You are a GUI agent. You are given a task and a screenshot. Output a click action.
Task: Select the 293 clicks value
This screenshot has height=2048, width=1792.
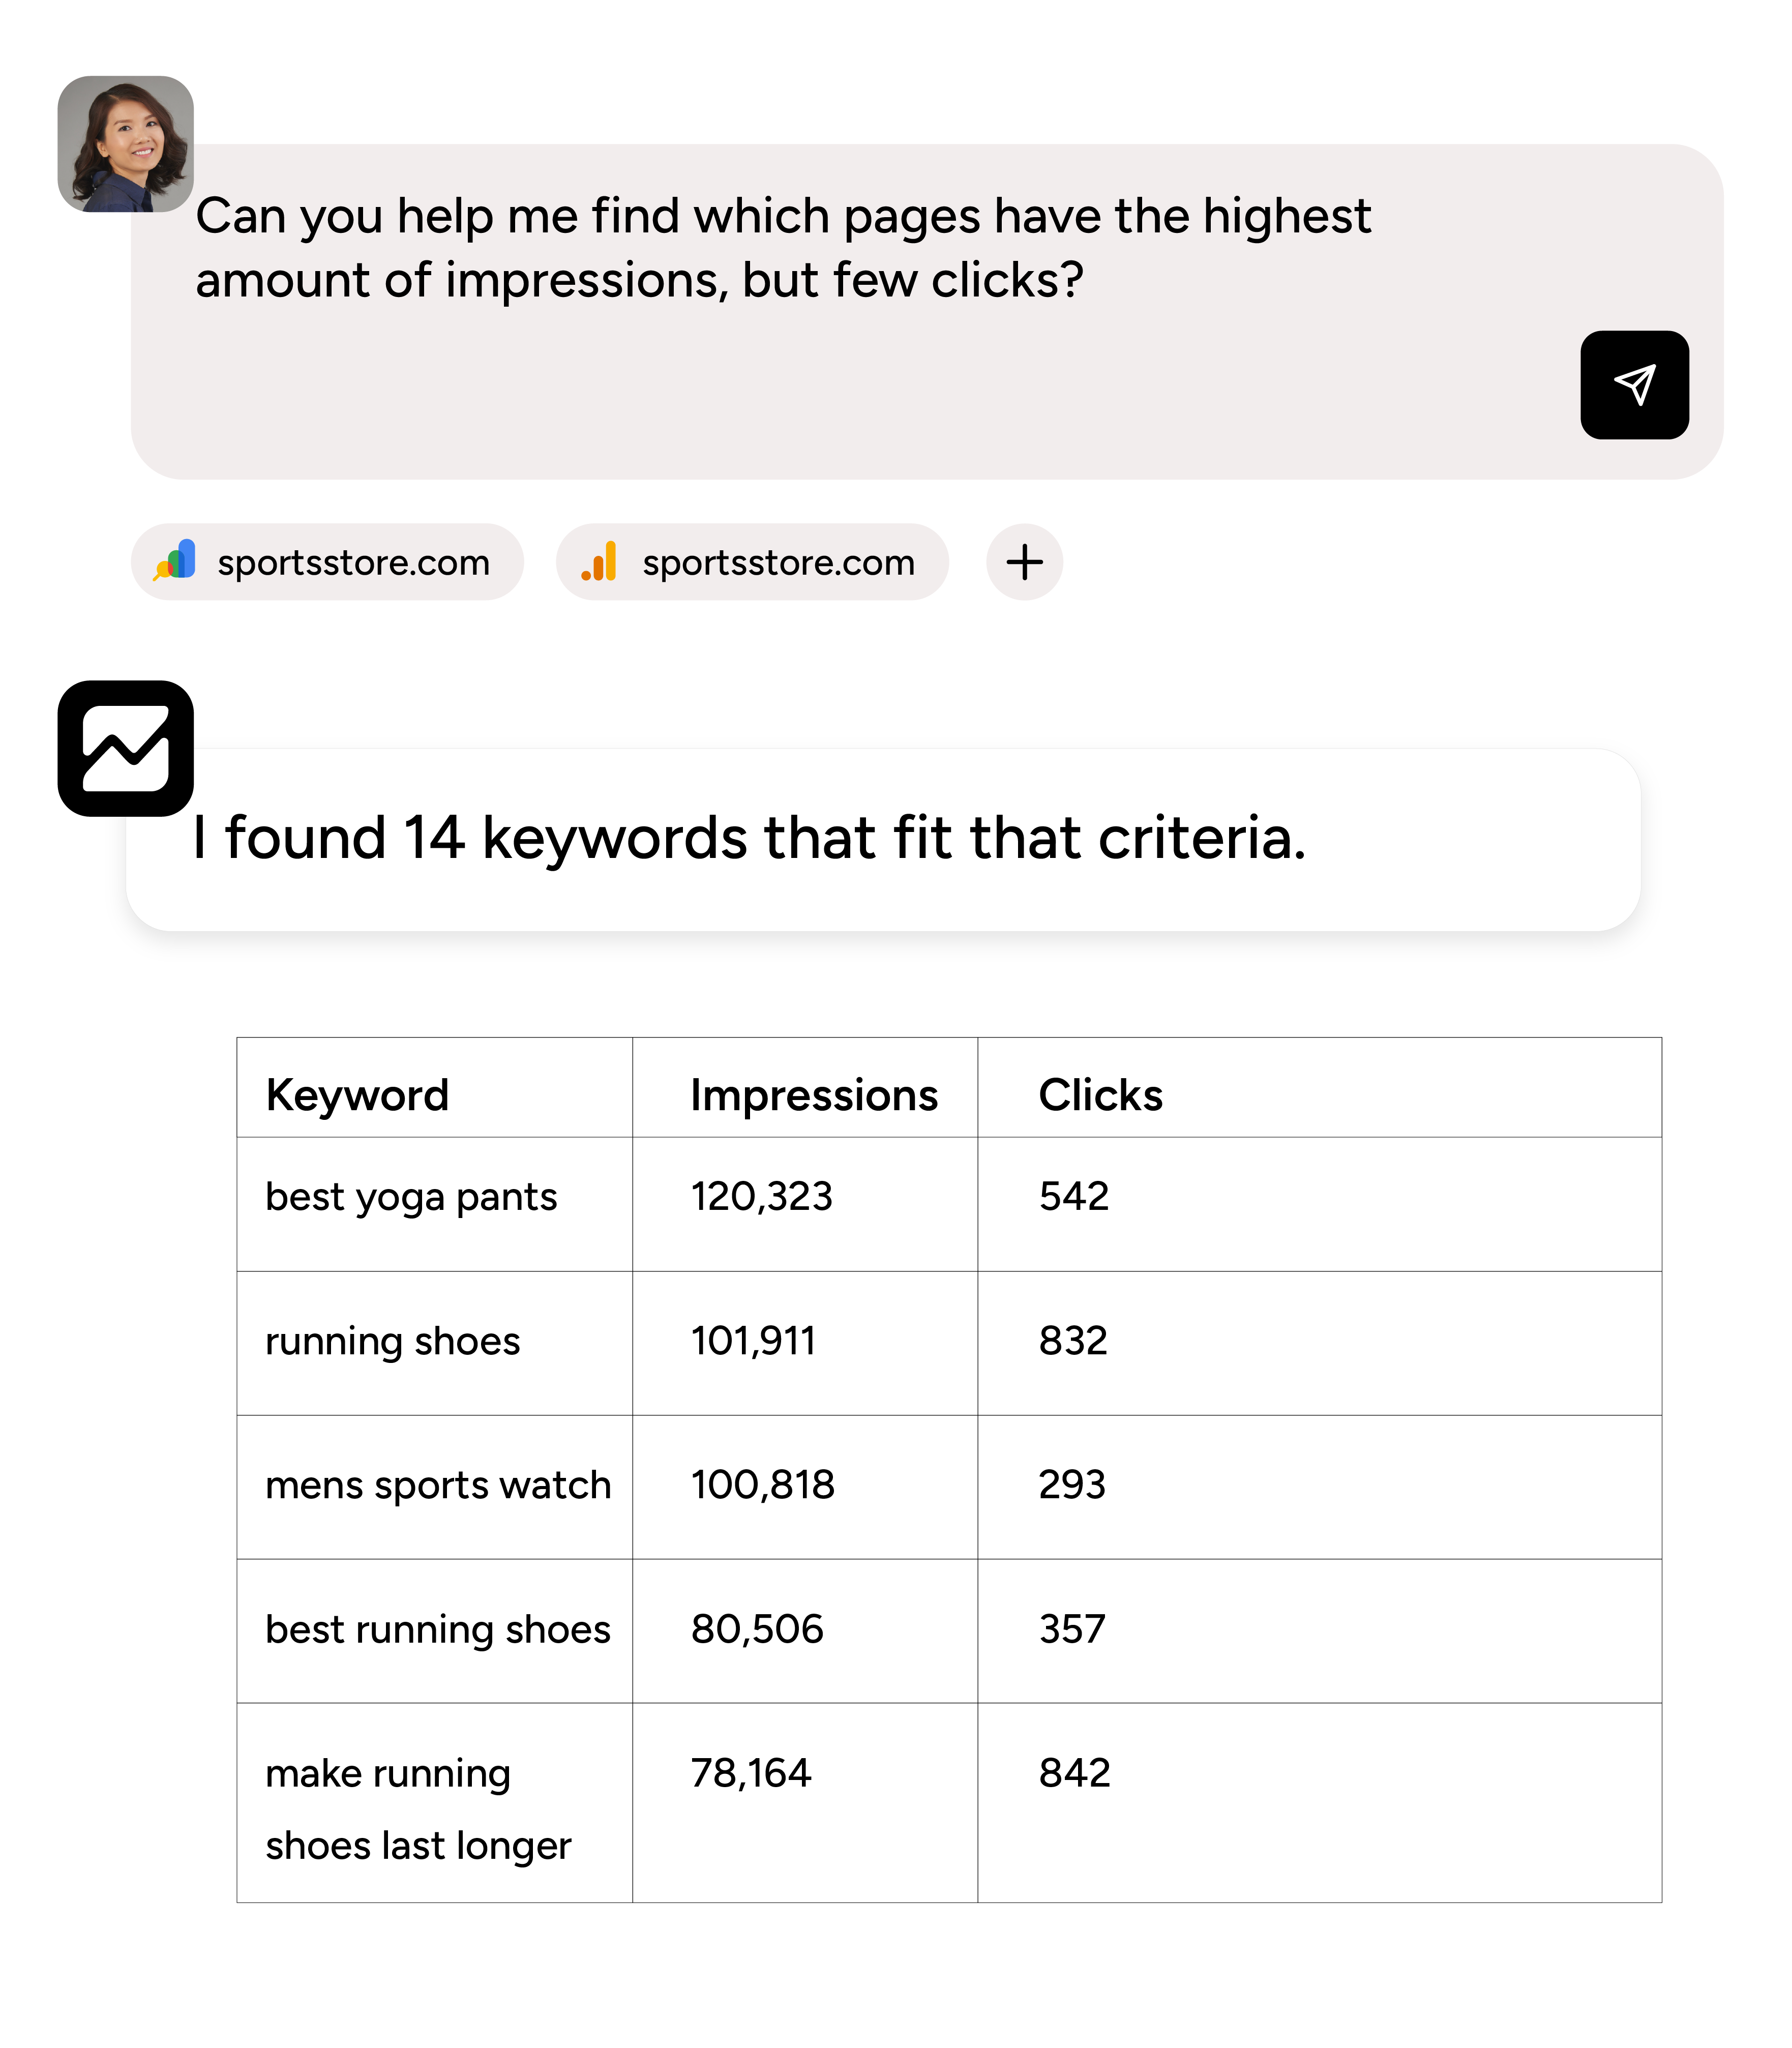tap(1072, 1485)
